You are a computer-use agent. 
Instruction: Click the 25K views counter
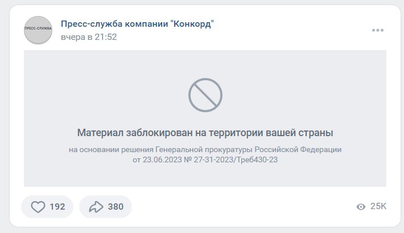tap(378, 206)
